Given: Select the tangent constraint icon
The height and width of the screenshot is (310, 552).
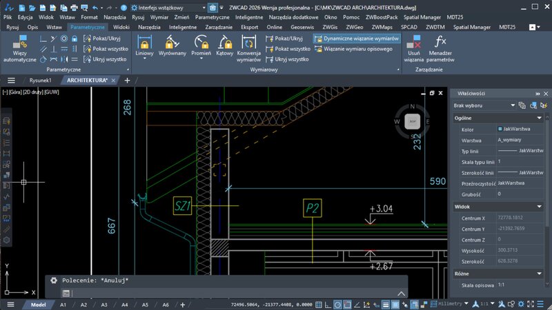Looking at the screenshot, I should [43, 59].
